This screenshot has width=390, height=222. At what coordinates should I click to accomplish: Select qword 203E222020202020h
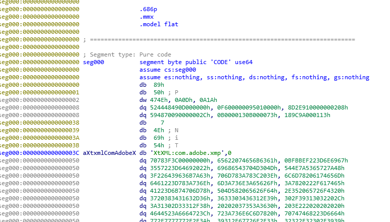314,206
